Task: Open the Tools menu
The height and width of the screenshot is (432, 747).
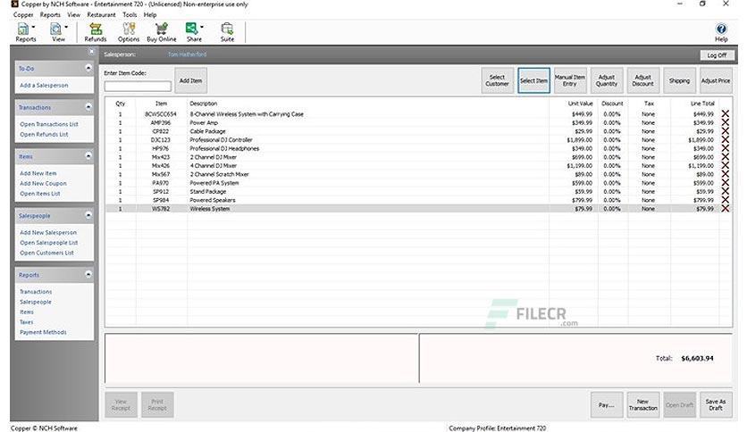Action: (130, 15)
